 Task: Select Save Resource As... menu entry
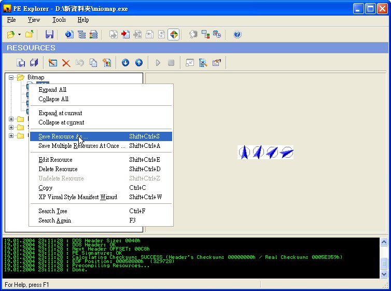tap(101, 136)
